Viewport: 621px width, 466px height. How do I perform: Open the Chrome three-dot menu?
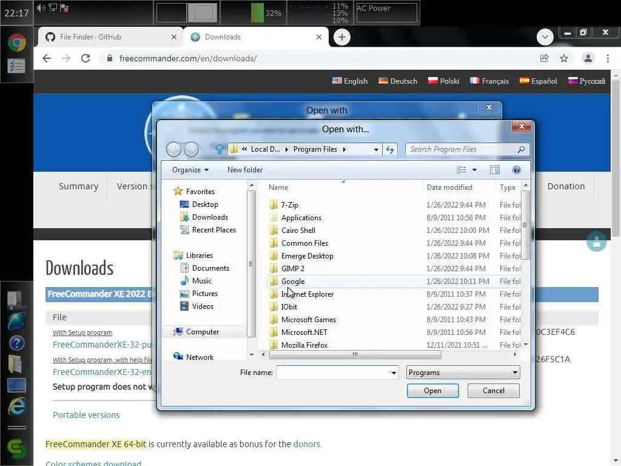[x=608, y=59]
